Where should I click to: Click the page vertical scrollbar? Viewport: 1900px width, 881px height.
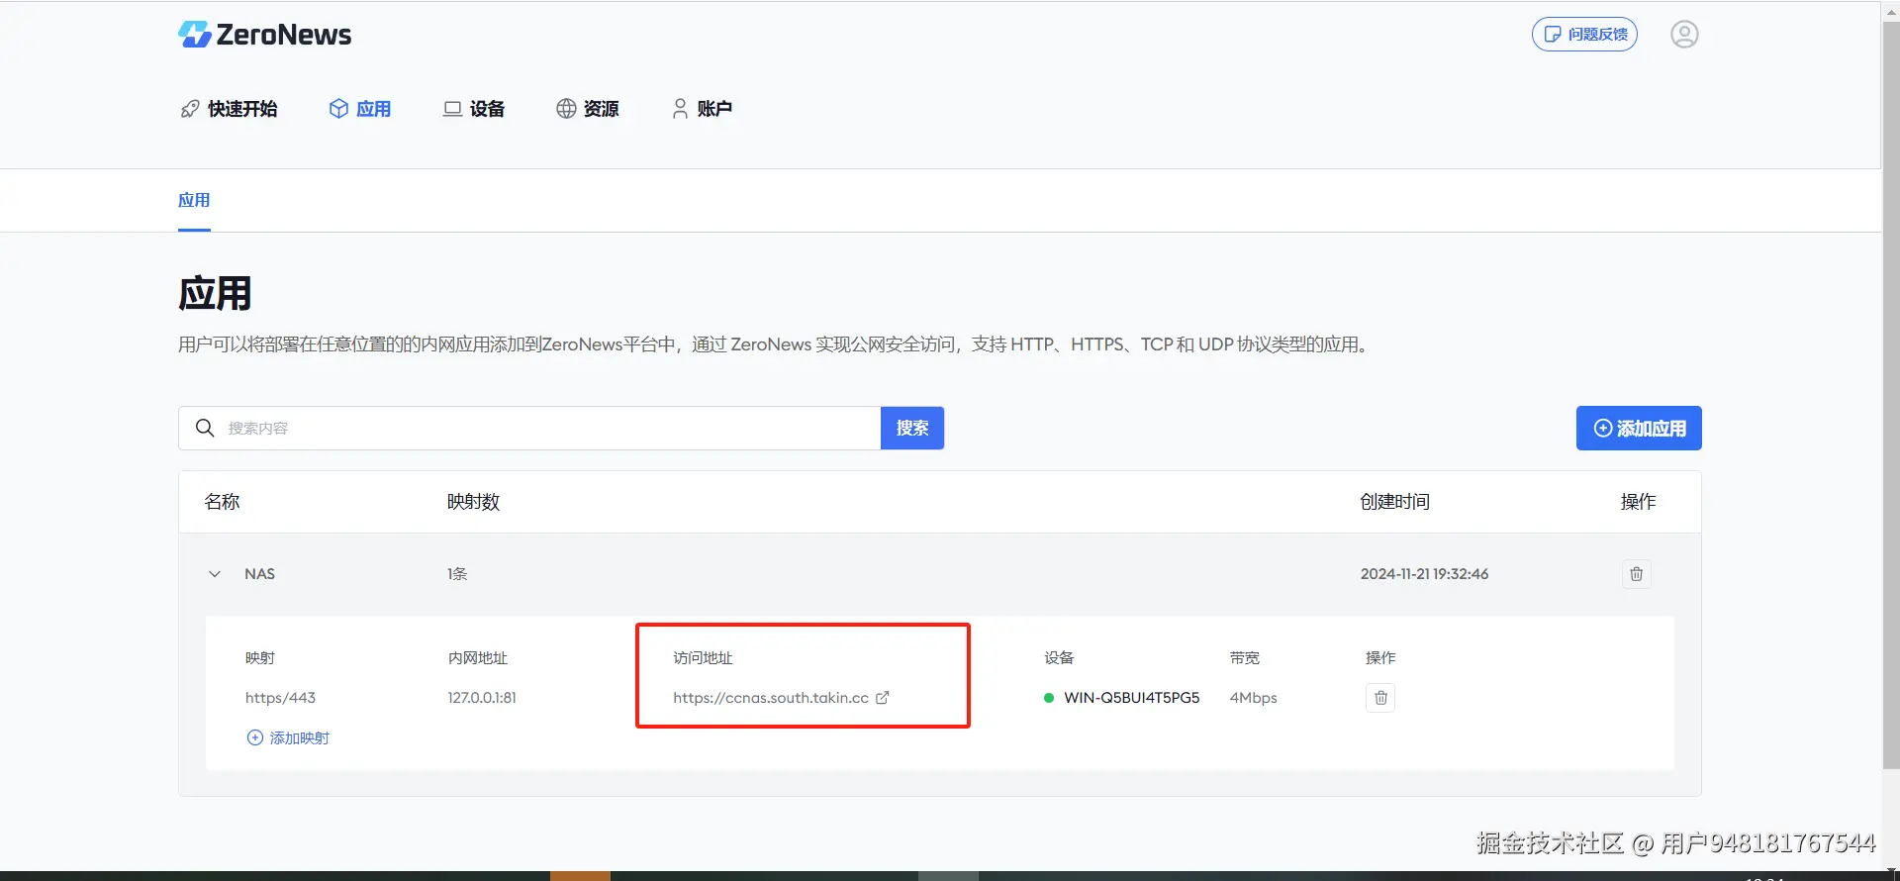click(1890, 396)
